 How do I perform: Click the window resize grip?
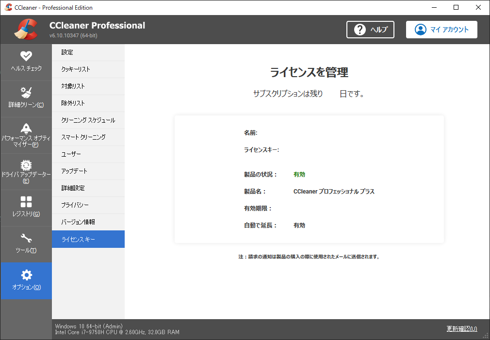[x=486, y=336]
